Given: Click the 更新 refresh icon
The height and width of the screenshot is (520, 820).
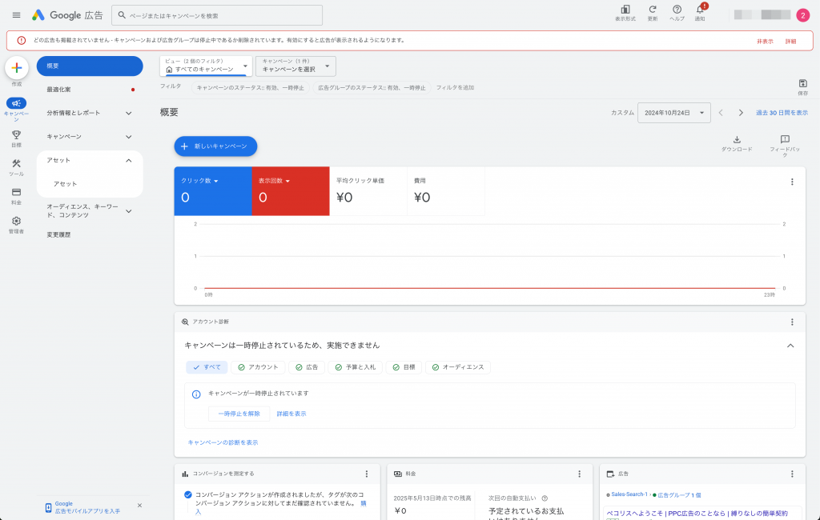Looking at the screenshot, I should [x=652, y=10].
